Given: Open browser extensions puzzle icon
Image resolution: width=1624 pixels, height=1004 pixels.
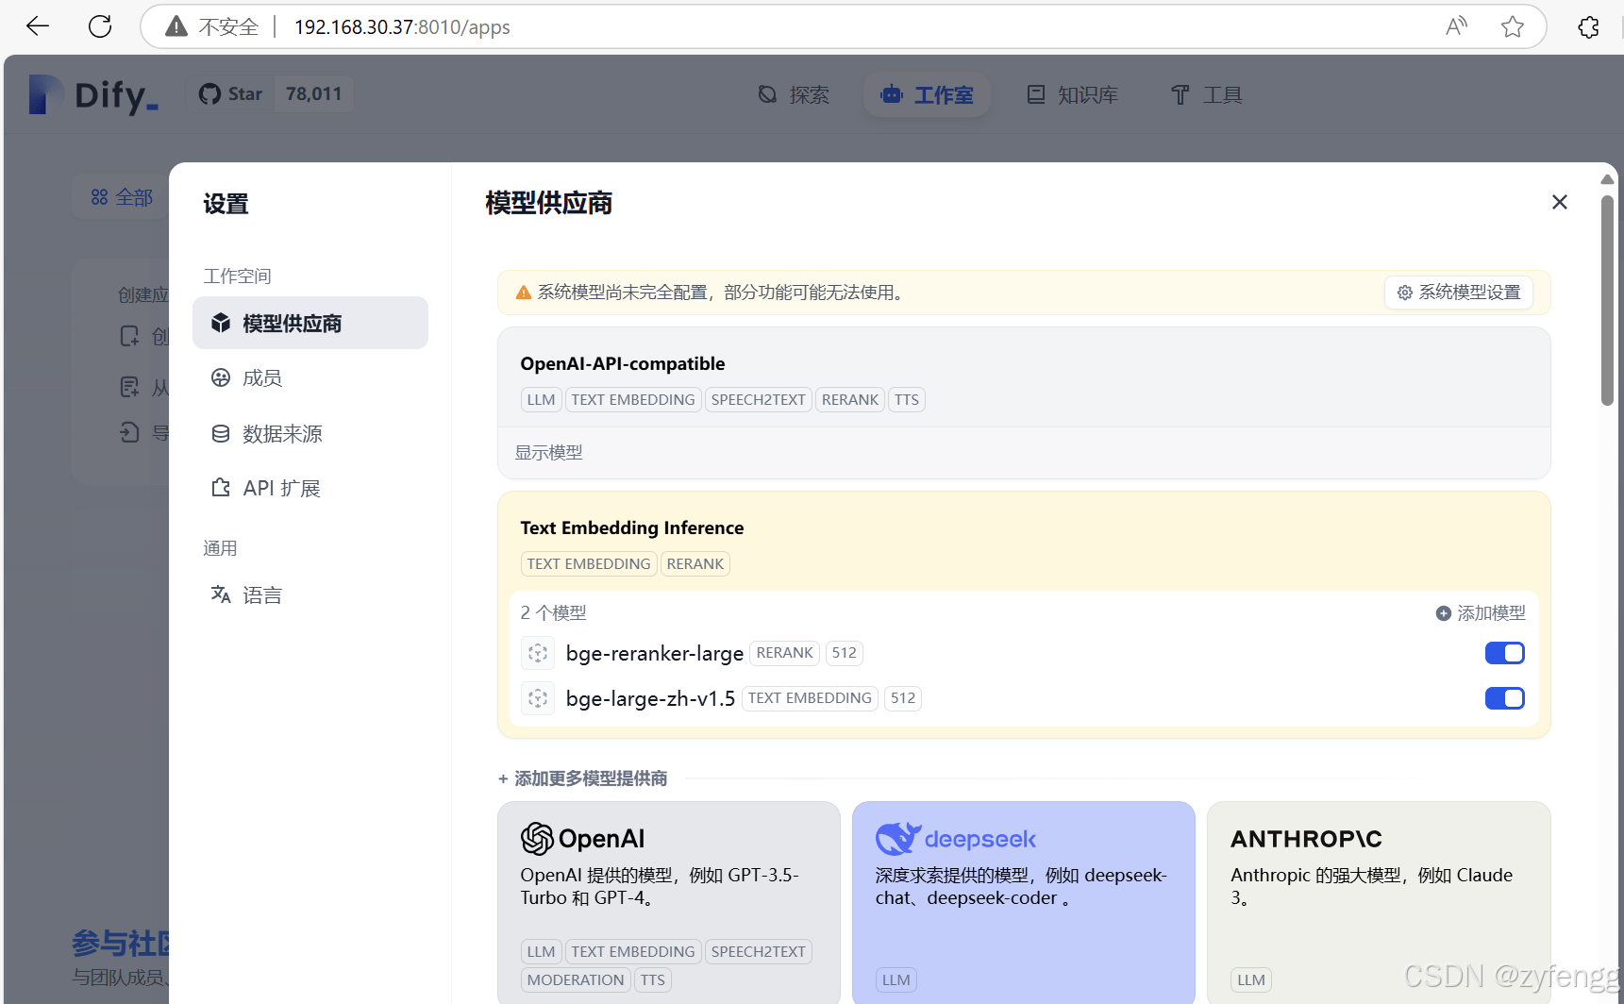Looking at the screenshot, I should coord(1589,26).
